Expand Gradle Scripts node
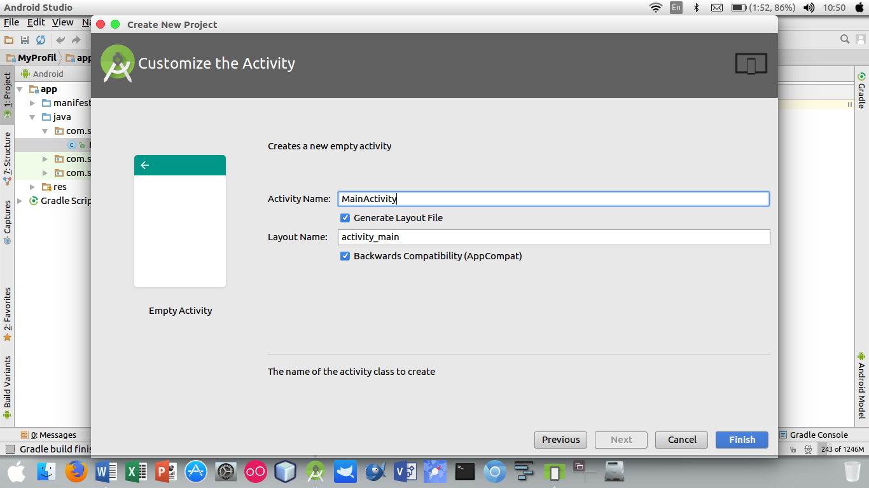 [20, 201]
